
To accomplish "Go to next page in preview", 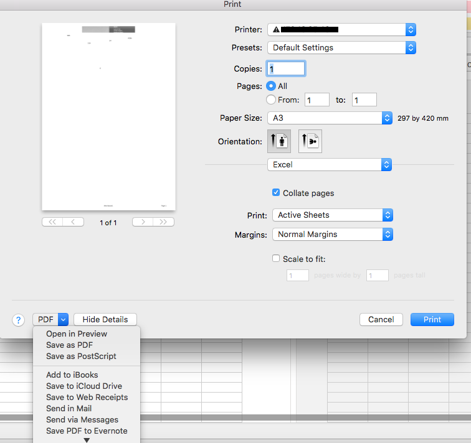I will (143, 222).
